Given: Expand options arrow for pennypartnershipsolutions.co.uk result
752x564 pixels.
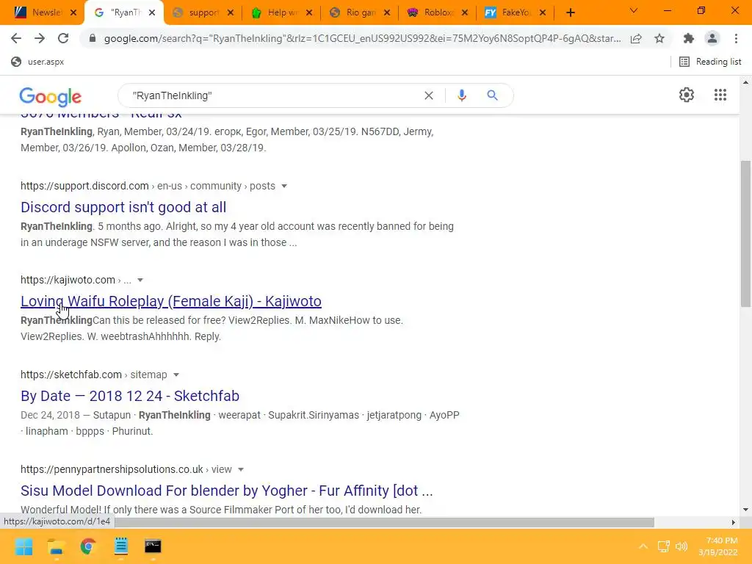Looking at the screenshot, I should click(241, 469).
